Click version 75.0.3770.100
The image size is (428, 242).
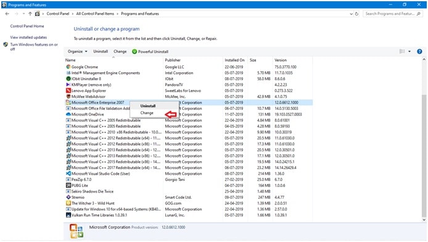286,67
